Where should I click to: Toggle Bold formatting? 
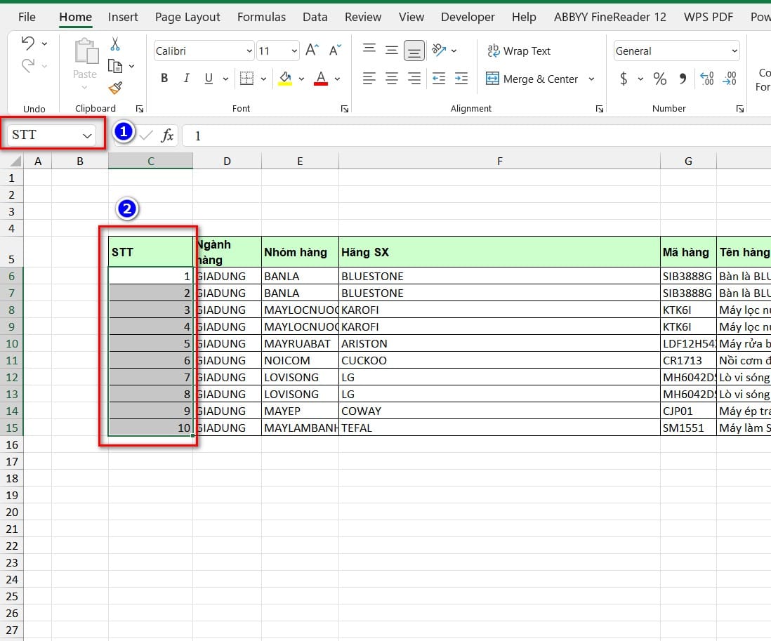tap(164, 78)
